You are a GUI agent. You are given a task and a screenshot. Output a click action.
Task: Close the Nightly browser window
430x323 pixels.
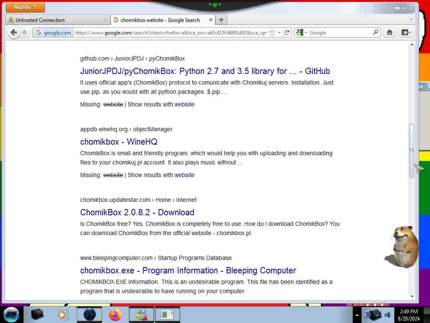pyautogui.click(x=412, y=10)
